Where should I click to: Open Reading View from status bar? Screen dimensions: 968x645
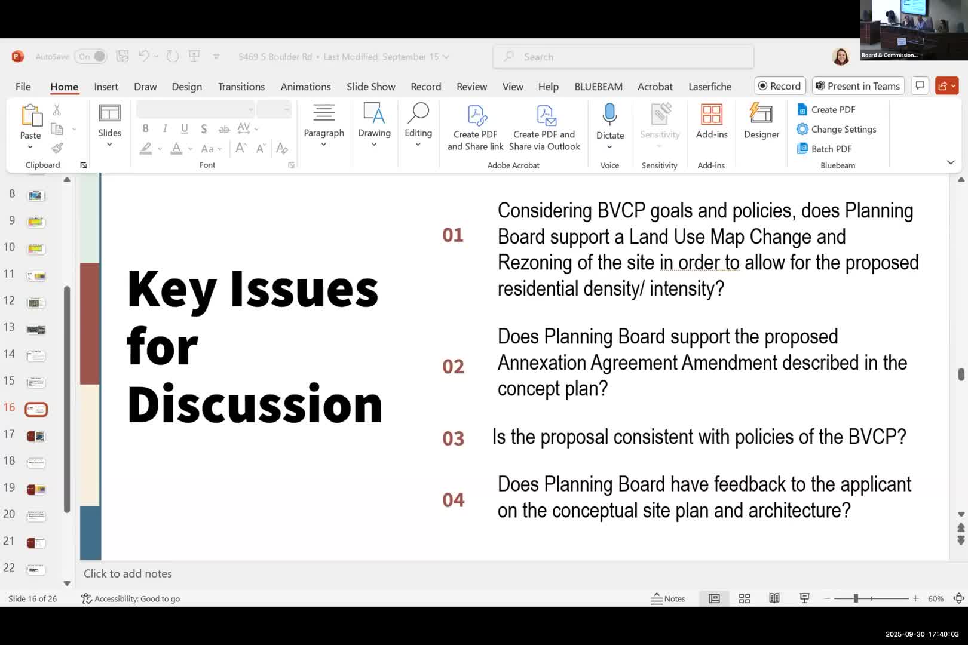(x=774, y=598)
